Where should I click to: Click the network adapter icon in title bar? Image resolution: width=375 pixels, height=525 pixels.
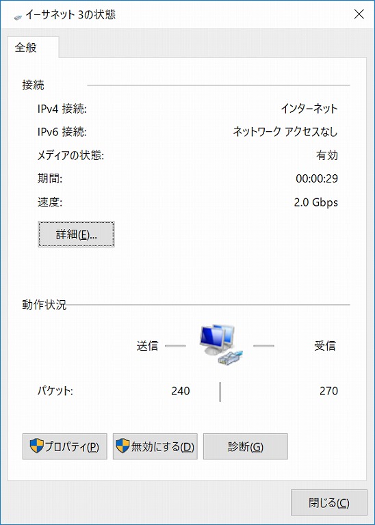(18, 16)
